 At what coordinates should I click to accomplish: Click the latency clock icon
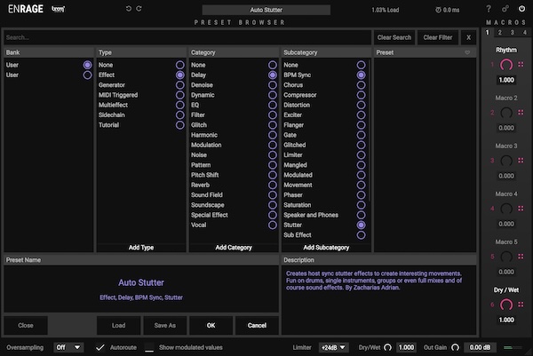tap(438, 10)
